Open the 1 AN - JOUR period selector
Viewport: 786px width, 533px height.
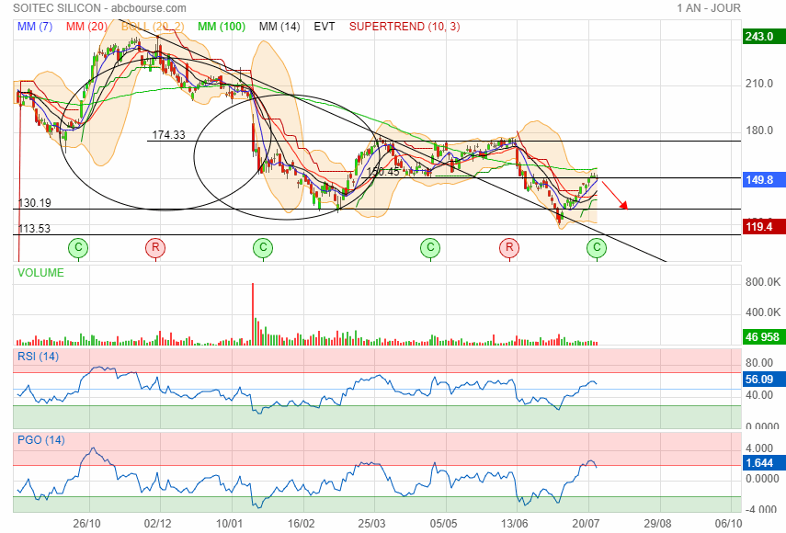click(708, 8)
